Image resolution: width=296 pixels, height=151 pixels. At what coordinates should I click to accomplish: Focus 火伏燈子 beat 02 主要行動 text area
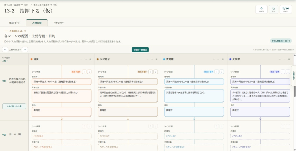(128, 96)
